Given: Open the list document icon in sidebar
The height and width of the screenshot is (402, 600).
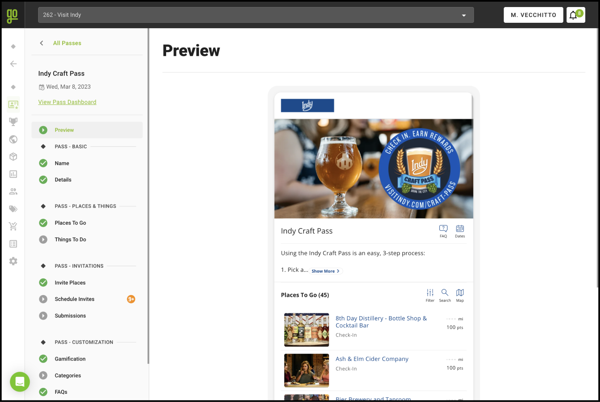Looking at the screenshot, I should click(x=13, y=244).
